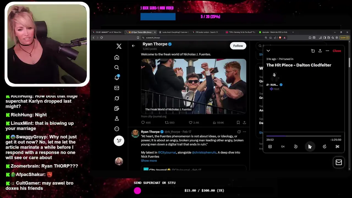Click the scissors clip icon in Space
The image size is (352, 198).
click(337, 147)
